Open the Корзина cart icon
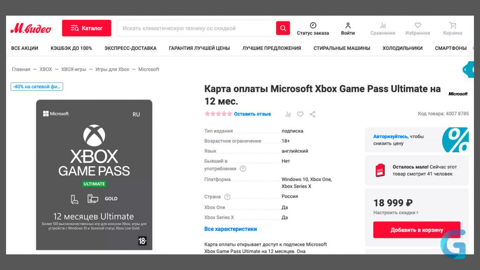This screenshot has width=480, height=270. (452, 25)
